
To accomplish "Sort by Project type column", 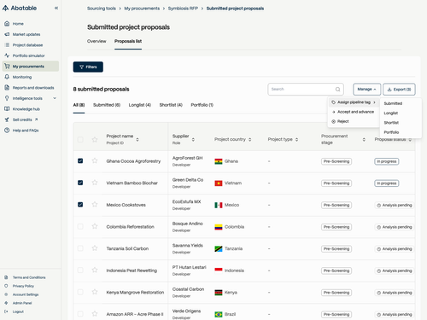I will point(296,139).
